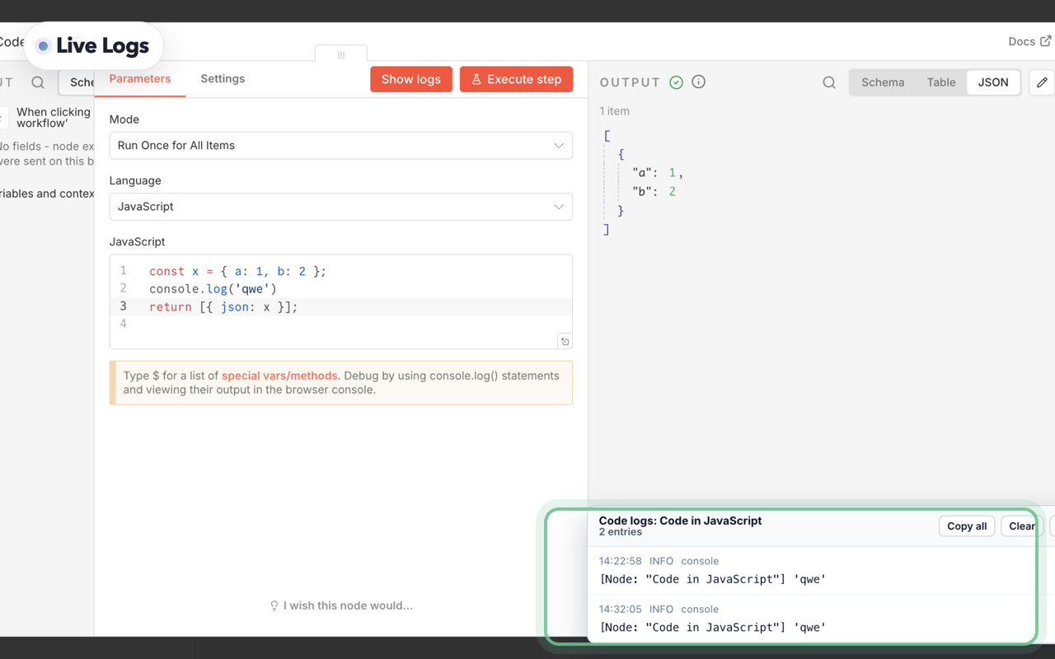Click the green output success check icon
The height and width of the screenshot is (659, 1055).
click(677, 82)
